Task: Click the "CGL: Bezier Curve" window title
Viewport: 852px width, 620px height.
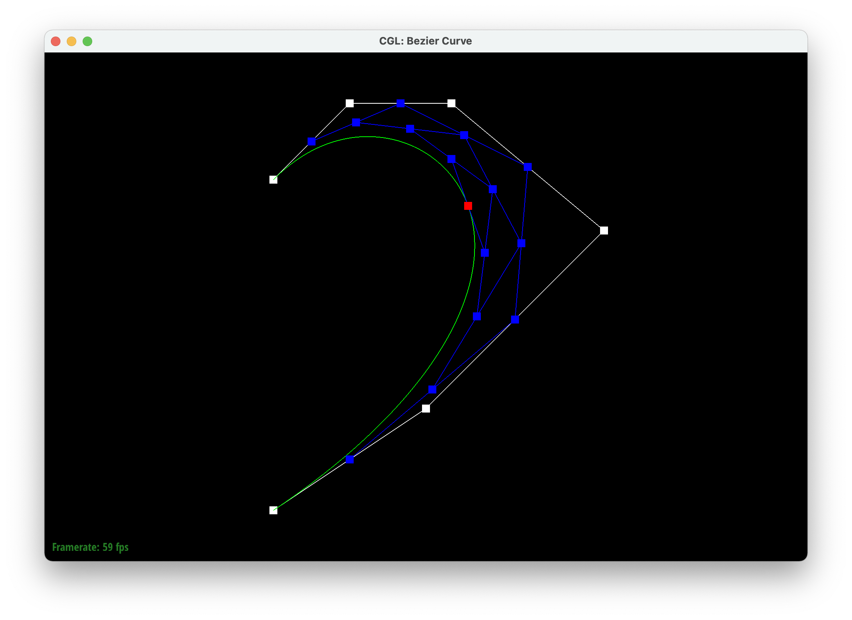Action: [426, 41]
